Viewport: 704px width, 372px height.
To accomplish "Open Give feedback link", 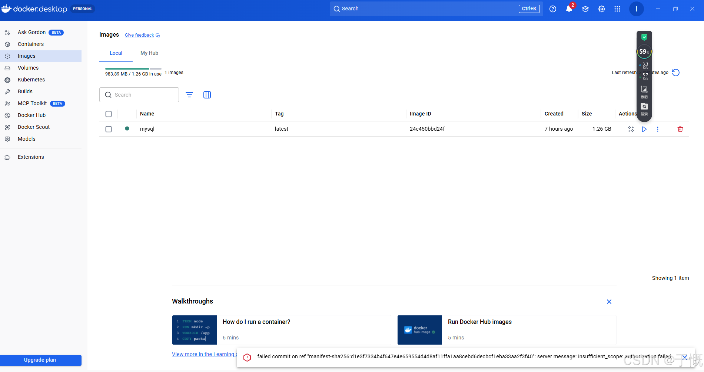I will (x=142, y=35).
